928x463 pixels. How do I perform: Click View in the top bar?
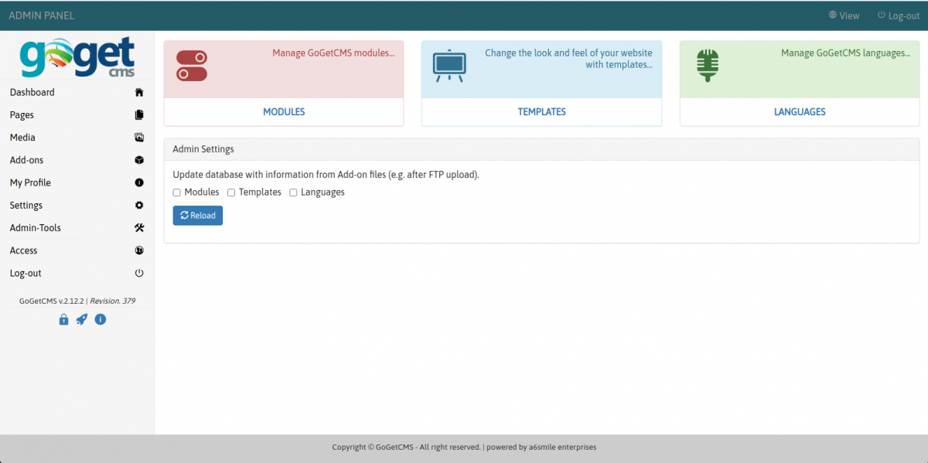tap(844, 15)
